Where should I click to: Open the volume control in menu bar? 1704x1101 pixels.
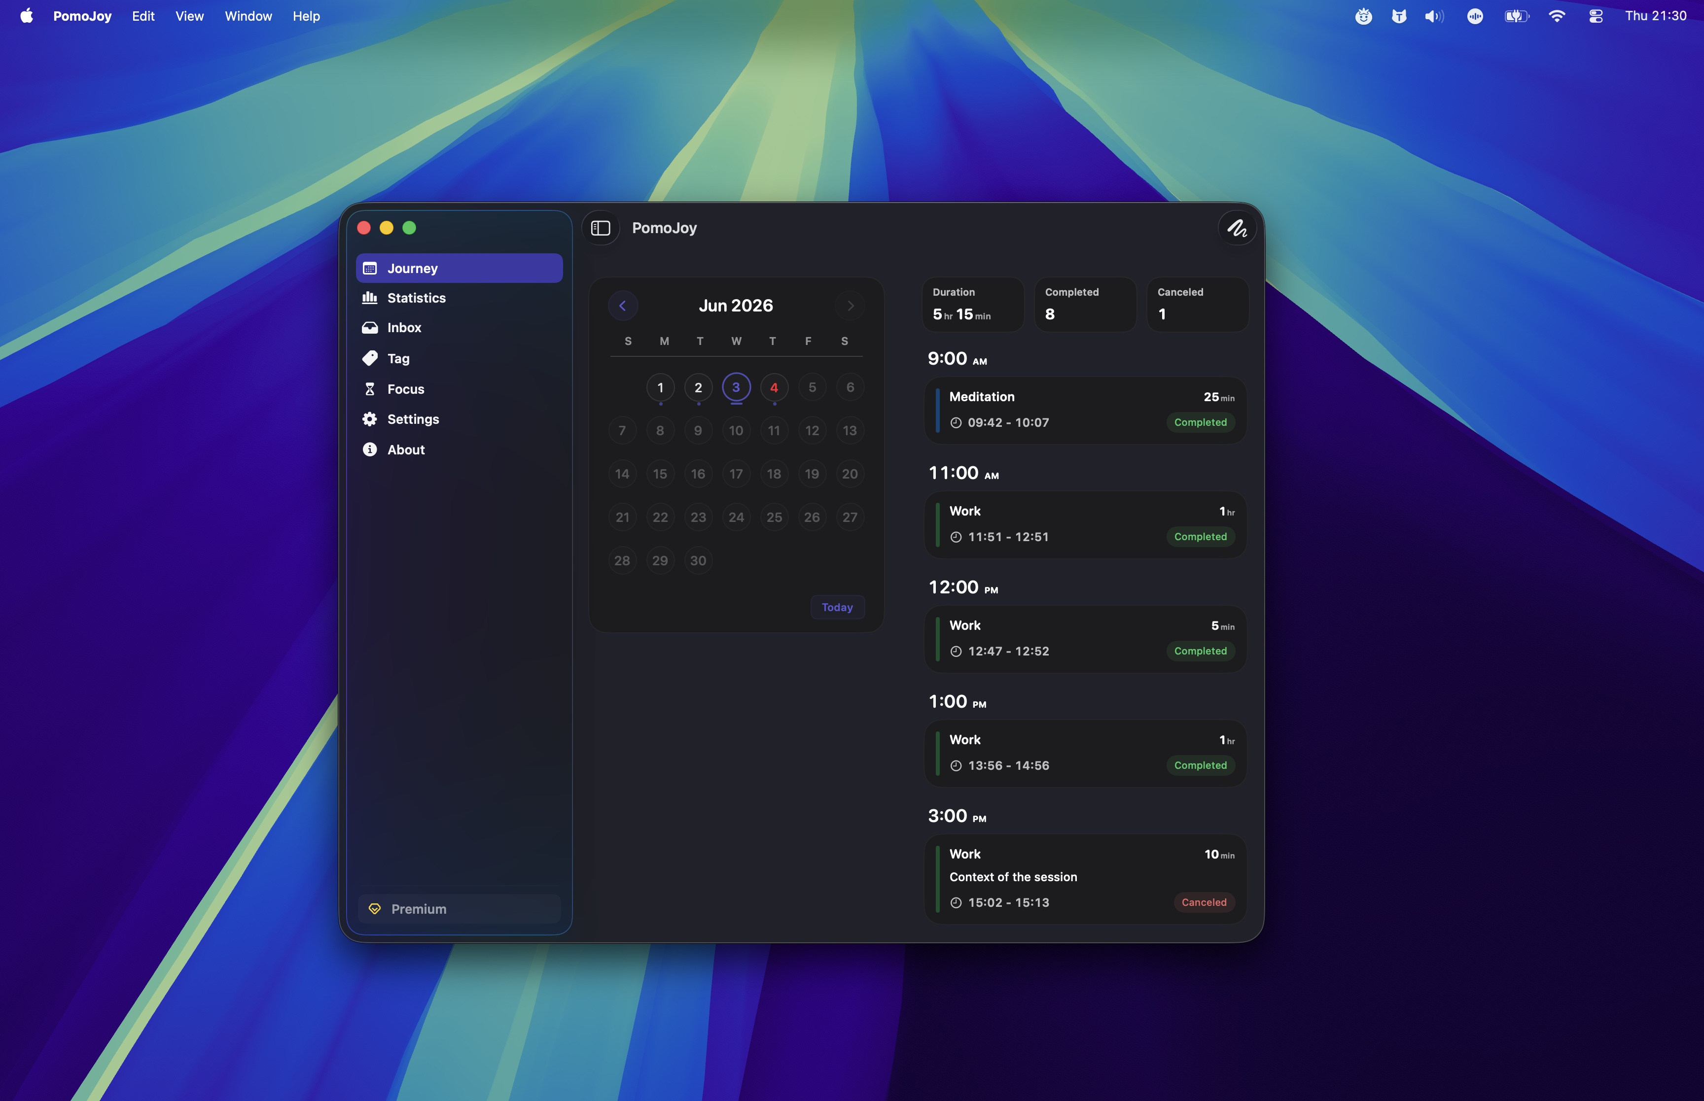(x=1434, y=16)
